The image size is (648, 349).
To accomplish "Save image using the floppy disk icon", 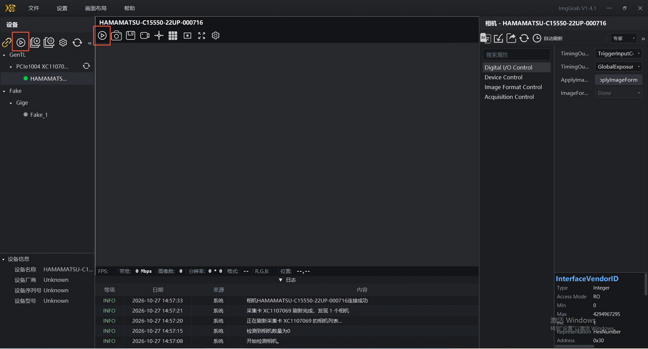I will click(x=131, y=35).
